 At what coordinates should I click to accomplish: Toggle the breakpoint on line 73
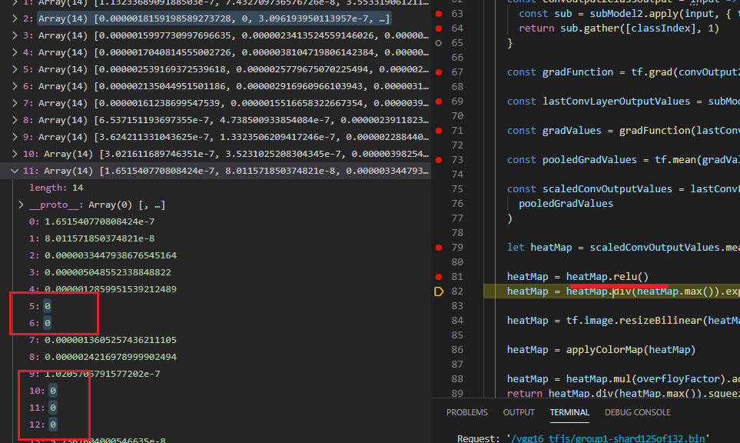(x=439, y=160)
